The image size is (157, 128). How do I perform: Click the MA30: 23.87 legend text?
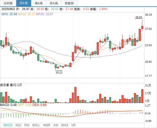pyautogui.click(x=45, y=14)
